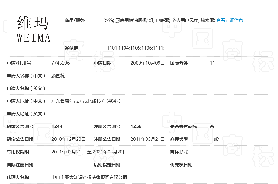Click the 申请日期 label
Screen dimensions: 278x184
click(x=103, y=63)
